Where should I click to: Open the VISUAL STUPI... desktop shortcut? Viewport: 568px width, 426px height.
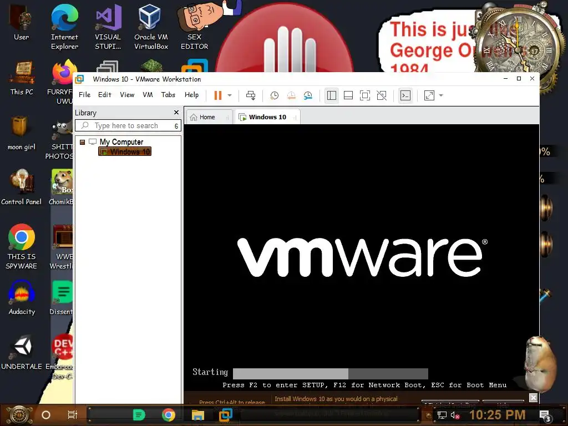coord(108,27)
